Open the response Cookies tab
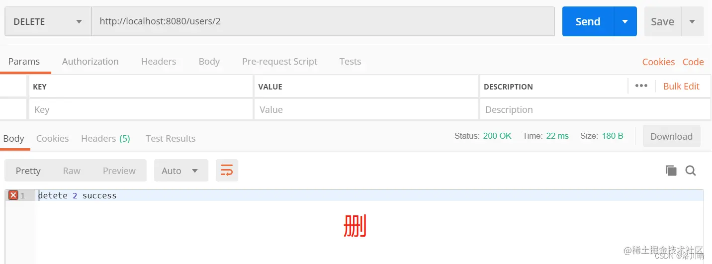This screenshot has width=712, height=264. [x=52, y=138]
